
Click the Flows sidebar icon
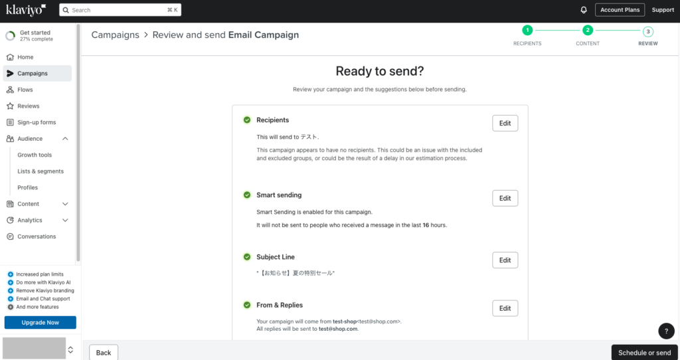[10, 90]
